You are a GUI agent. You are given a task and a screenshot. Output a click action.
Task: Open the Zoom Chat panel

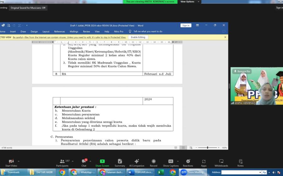click(x=84, y=162)
